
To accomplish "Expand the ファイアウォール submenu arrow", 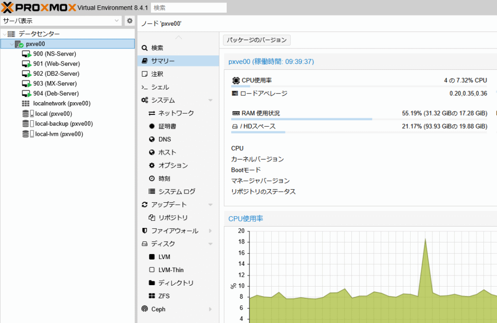I will pyautogui.click(x=211, y=231).
